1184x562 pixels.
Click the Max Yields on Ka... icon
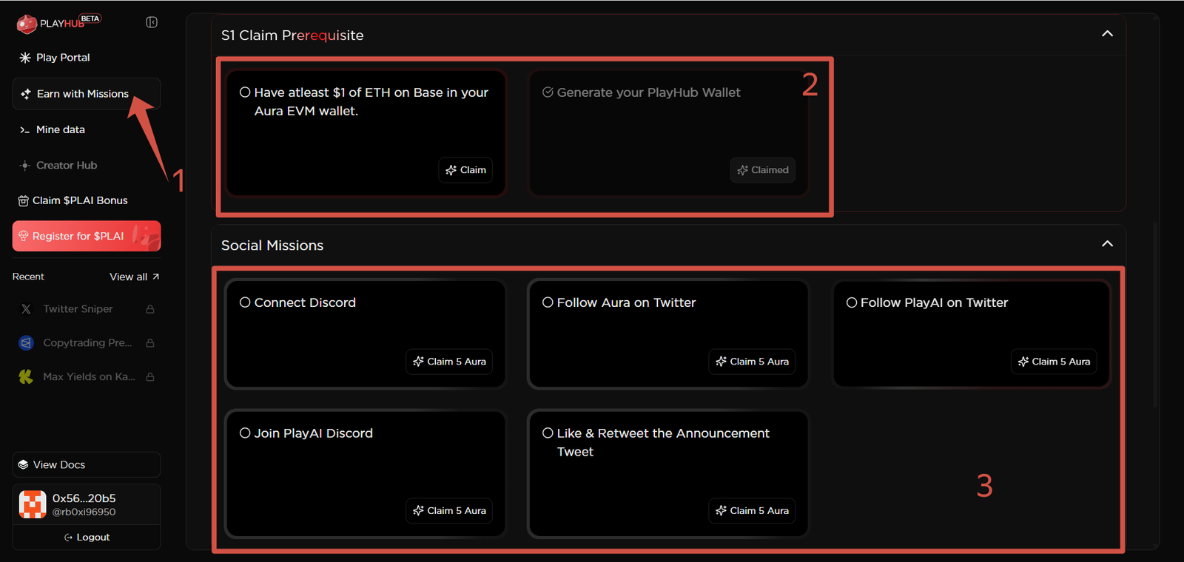pos(26,377)
